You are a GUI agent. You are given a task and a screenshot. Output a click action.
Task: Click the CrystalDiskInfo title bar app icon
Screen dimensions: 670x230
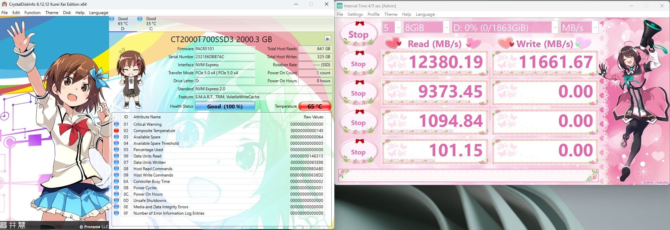coord(4,4)
